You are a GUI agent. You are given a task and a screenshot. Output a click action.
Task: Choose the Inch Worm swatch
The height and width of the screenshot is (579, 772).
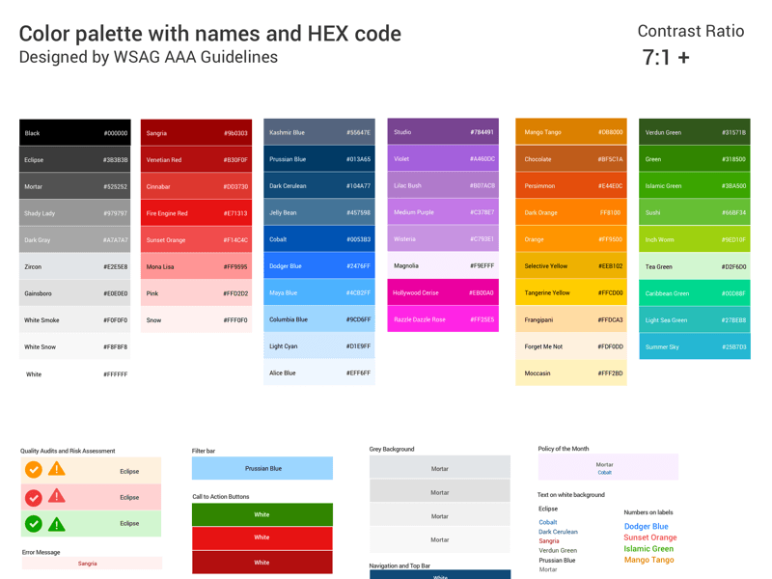695,239
